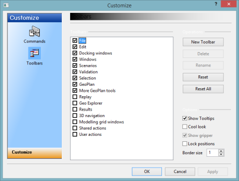The image size is (239, 181).
Task: Enable the Replay toolbar checkbox
Action: tap(75, 97)
